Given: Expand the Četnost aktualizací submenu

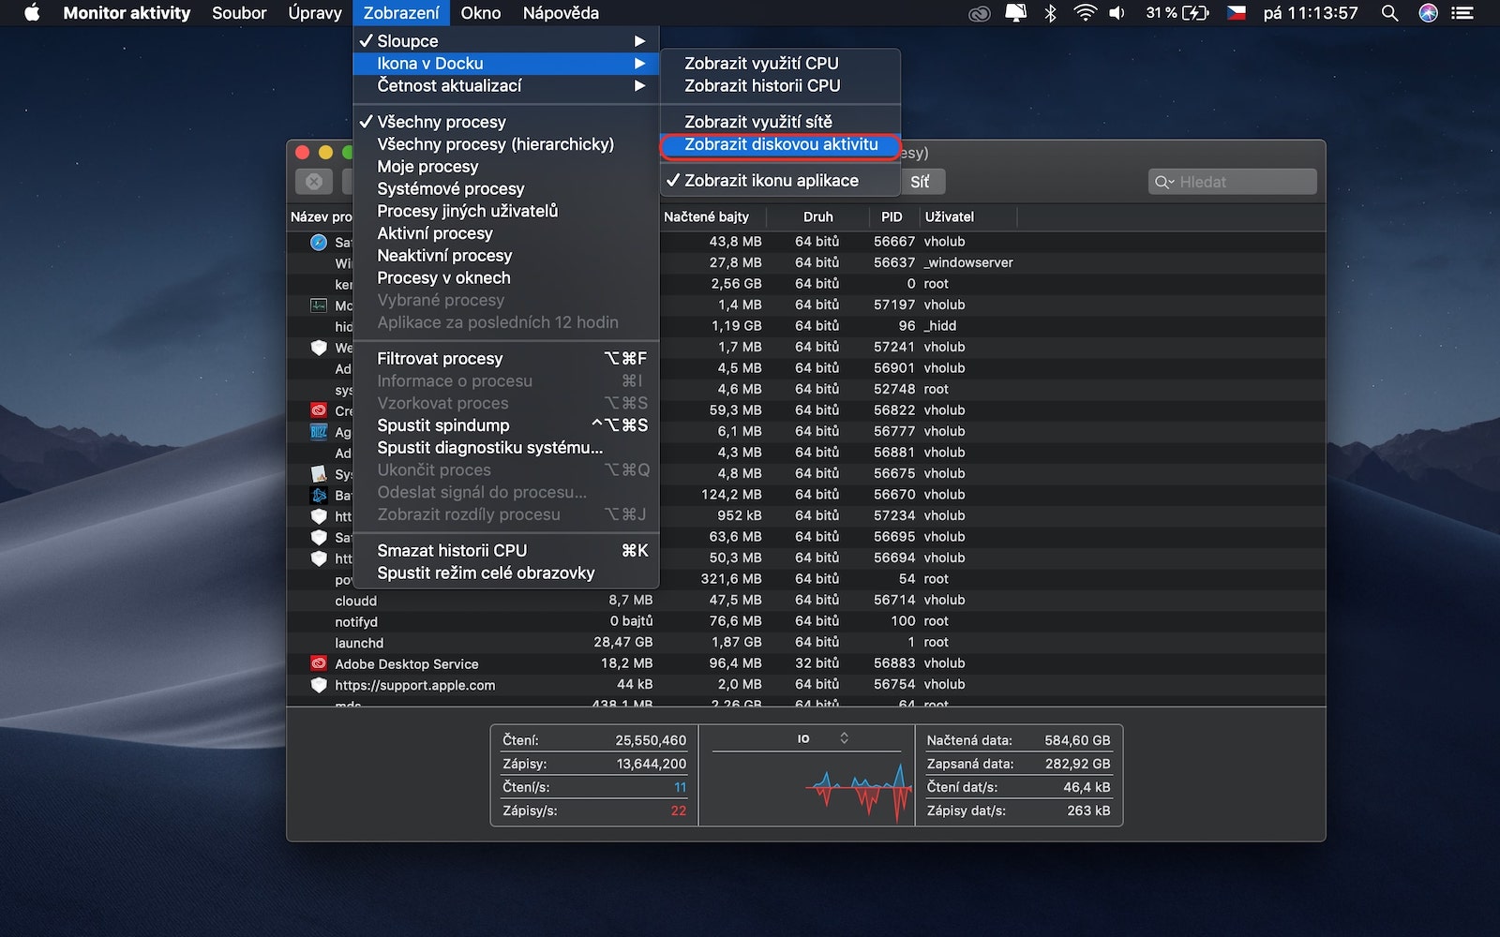Looking at the screenshot, I should 505,85.
